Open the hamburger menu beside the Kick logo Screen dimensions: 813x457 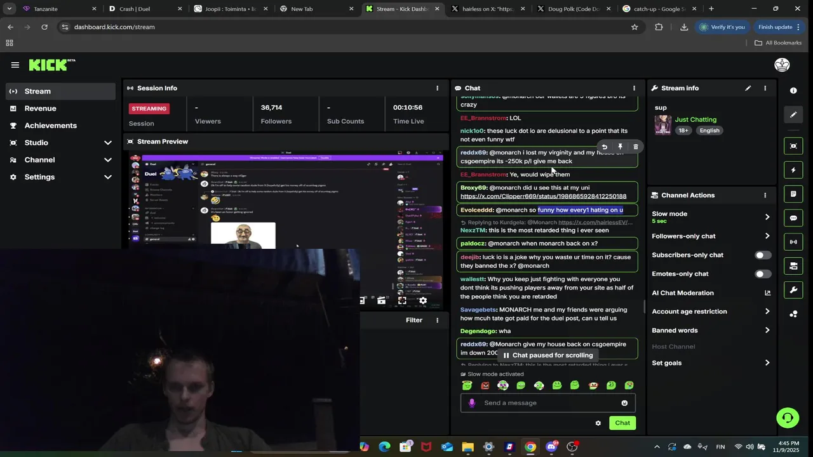click(x=15, y=65)
